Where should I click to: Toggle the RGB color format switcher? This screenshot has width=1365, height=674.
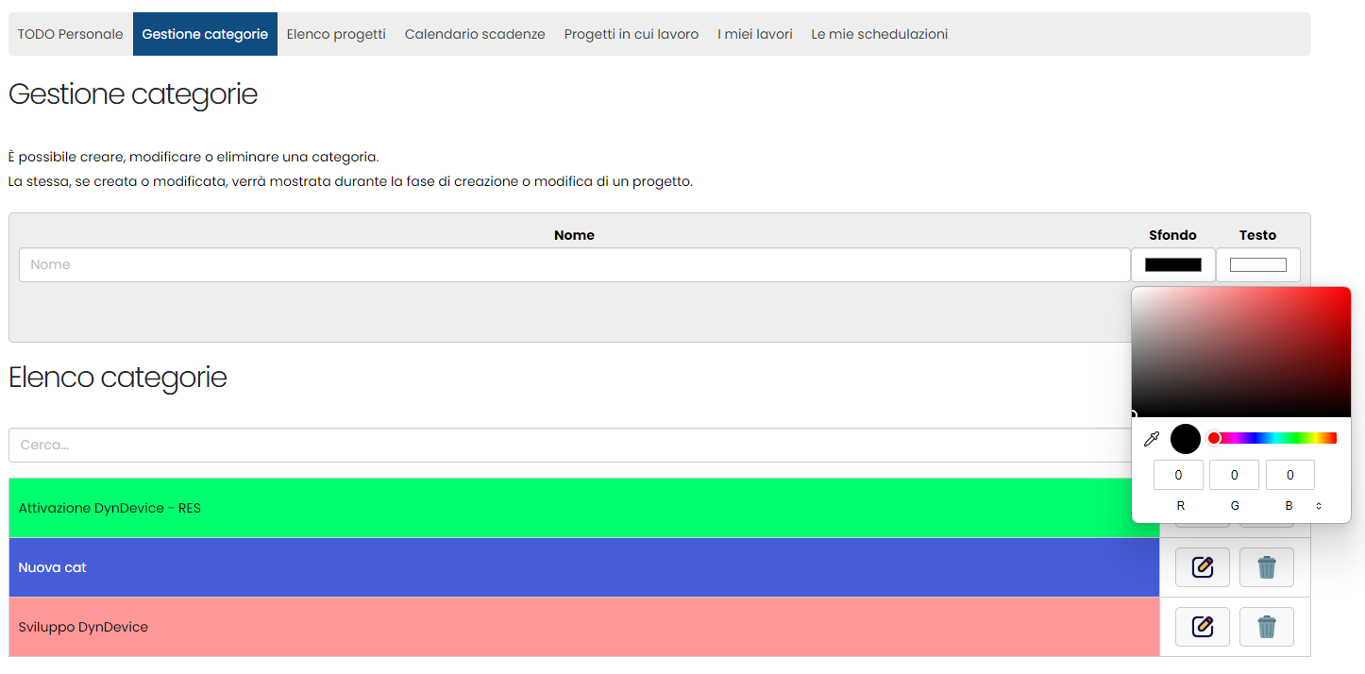[x=1319, y=507]
